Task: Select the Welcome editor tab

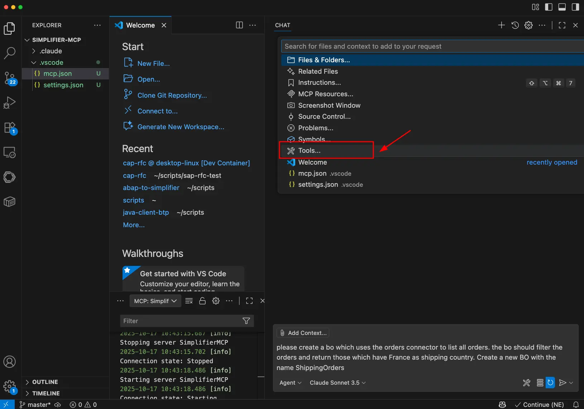Action: (x=140, y=25)
